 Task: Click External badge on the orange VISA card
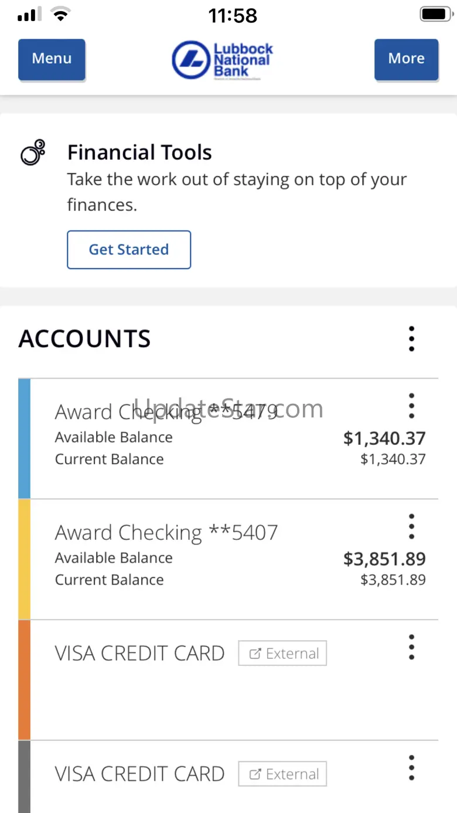[282, 653]
